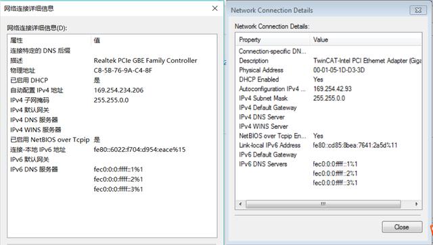The image size is (433, 245).
Task: Select the Realtek PCIe GBE Family Controller value
Action: click(x=145, y=61)
